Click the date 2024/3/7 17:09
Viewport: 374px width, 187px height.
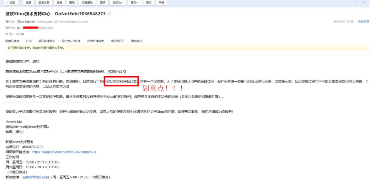(343, 22)
